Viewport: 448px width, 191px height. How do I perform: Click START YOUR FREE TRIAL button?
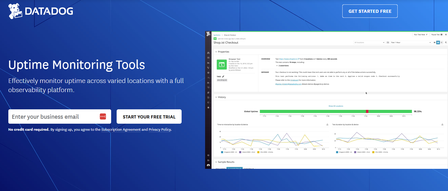tap(149, 117)
